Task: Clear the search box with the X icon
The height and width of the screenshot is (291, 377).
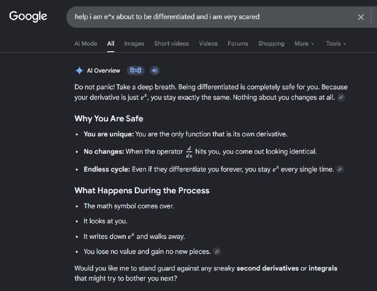Action: pos(361,17)
